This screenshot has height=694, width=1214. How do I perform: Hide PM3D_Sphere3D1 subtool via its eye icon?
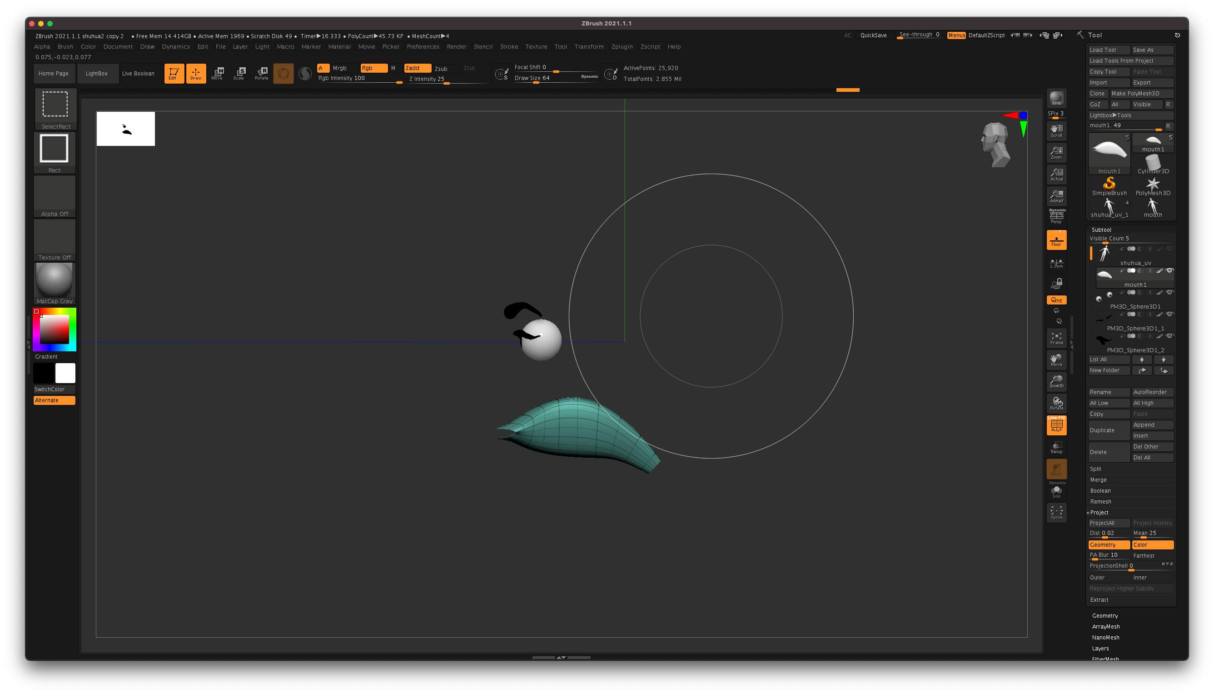point(1169,292)
